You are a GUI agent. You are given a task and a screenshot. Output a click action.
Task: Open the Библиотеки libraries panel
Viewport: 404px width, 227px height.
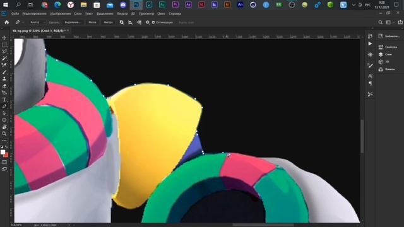click(x=389, y=37)
